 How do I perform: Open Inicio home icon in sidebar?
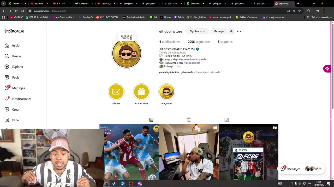[x=7, y=45]
